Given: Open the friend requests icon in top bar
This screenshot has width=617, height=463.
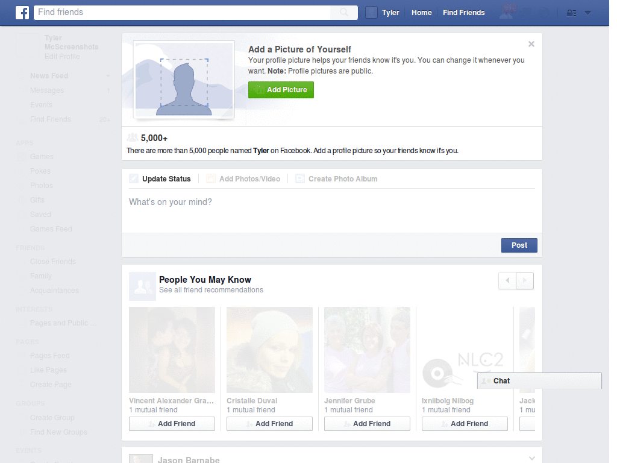Looking at the screenshot, I should [507, 12].
